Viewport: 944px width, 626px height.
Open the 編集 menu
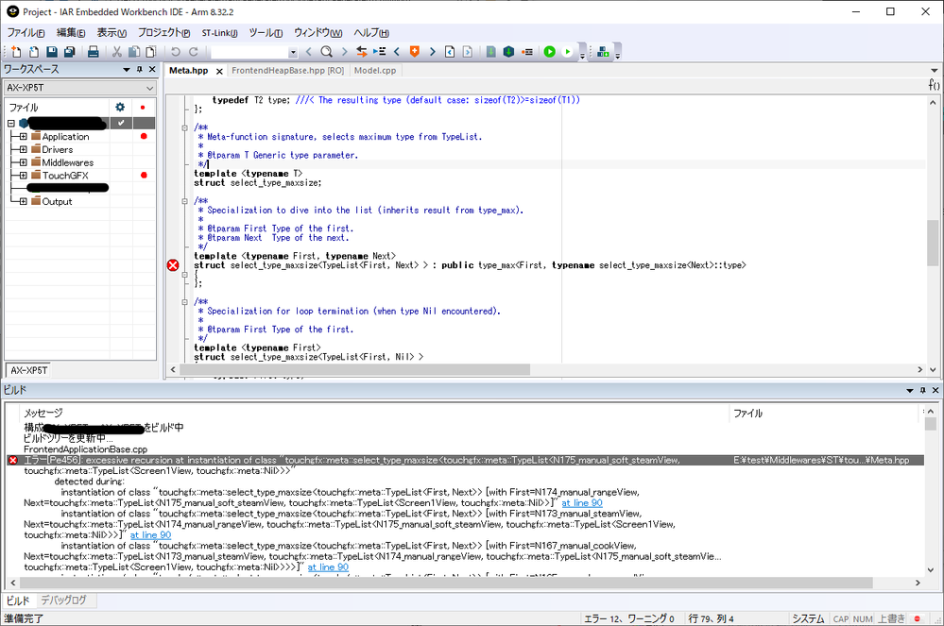pos(71,32)
